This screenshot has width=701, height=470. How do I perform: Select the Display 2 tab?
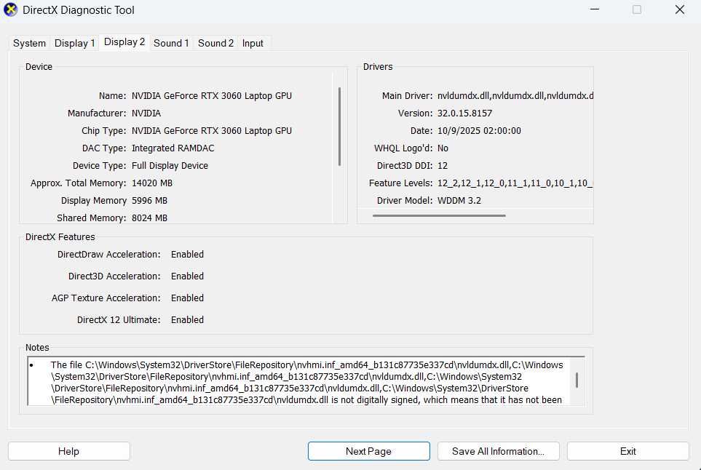pyautogui.click(x=124, y=42)
